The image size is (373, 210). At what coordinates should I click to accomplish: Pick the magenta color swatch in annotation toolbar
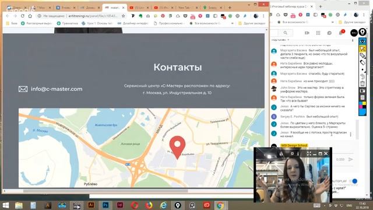tap(361, 107)
